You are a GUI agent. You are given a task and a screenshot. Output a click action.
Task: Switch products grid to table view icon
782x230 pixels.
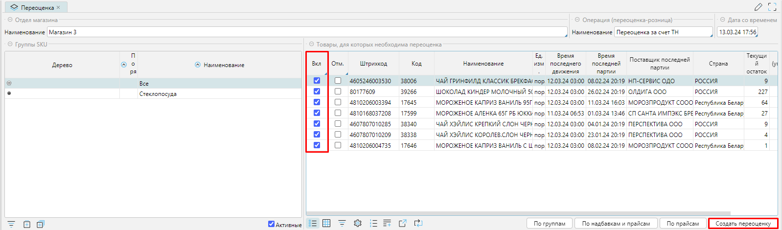click(x=326, y=223)
